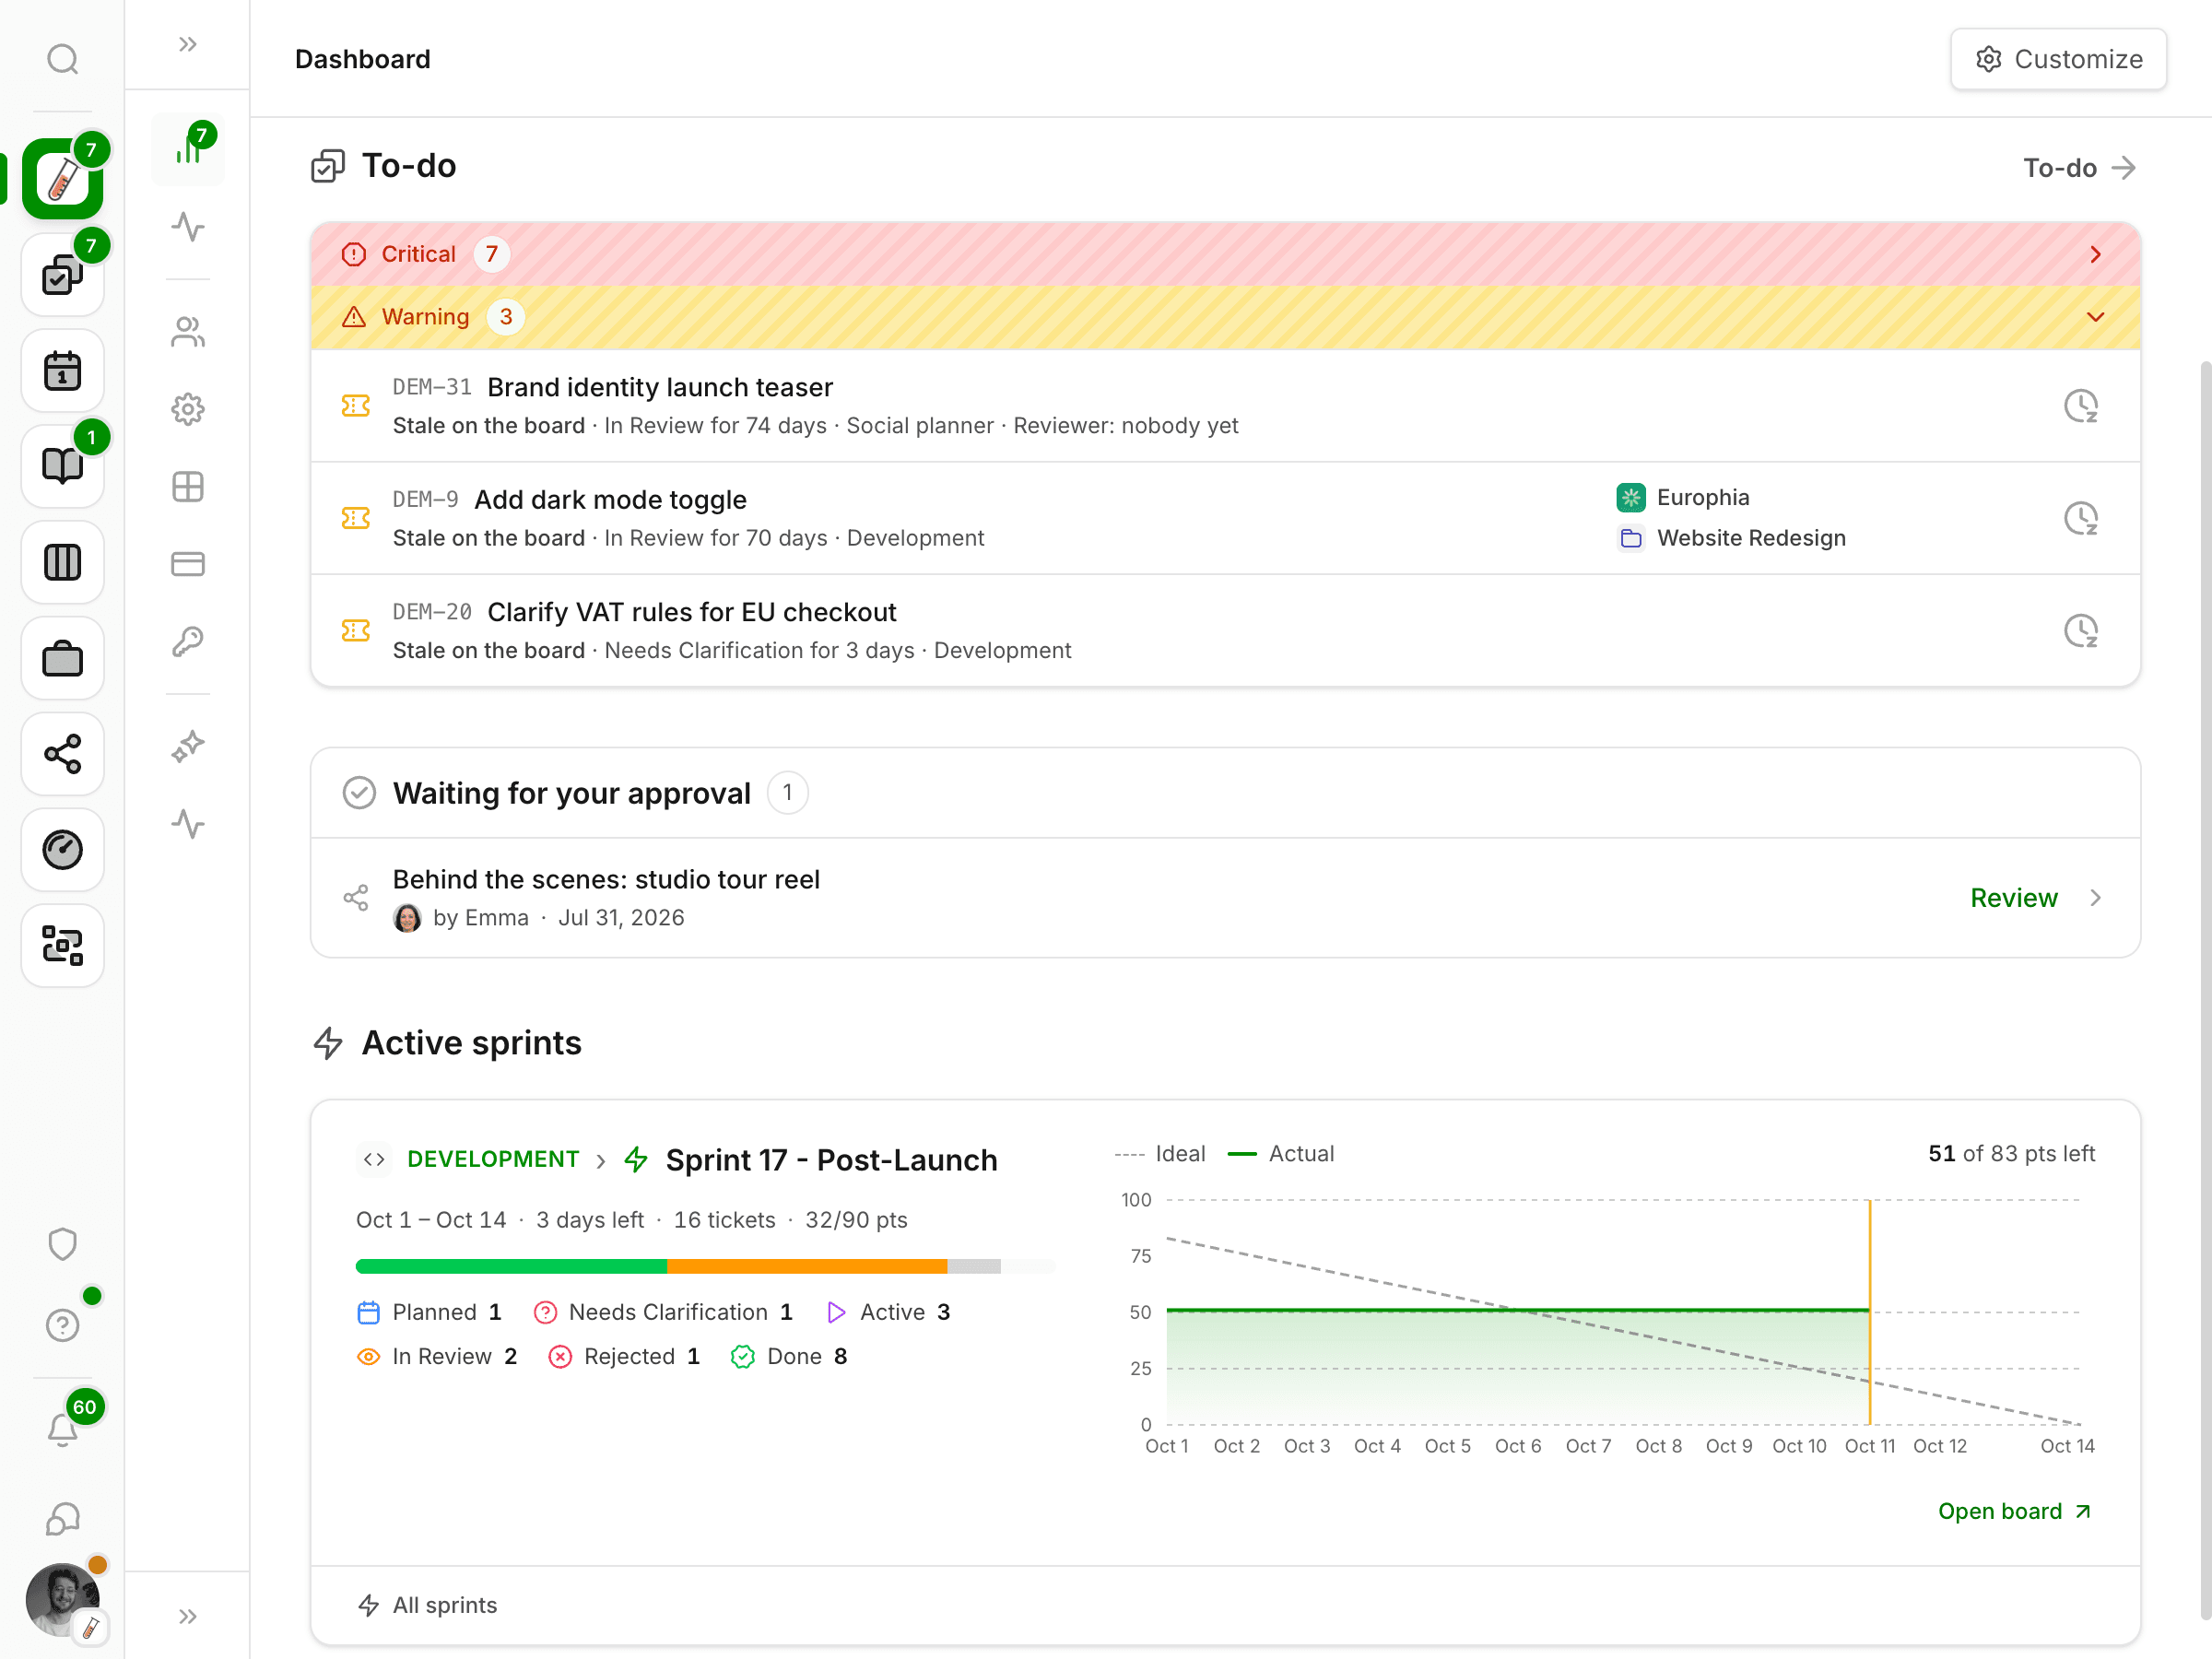The width and height of the screenshot is (2212, 1659).
Task: Click the Done 8 status
Action: [789, 1356]
